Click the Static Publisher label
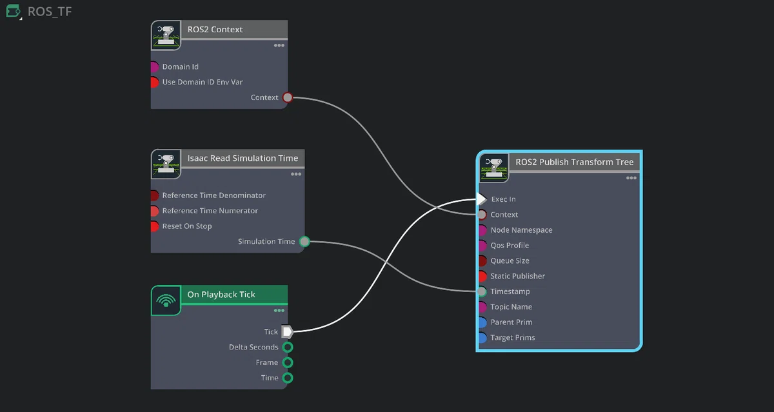The height and width of the screenshot is (412, 774). (x=518, y=276)
